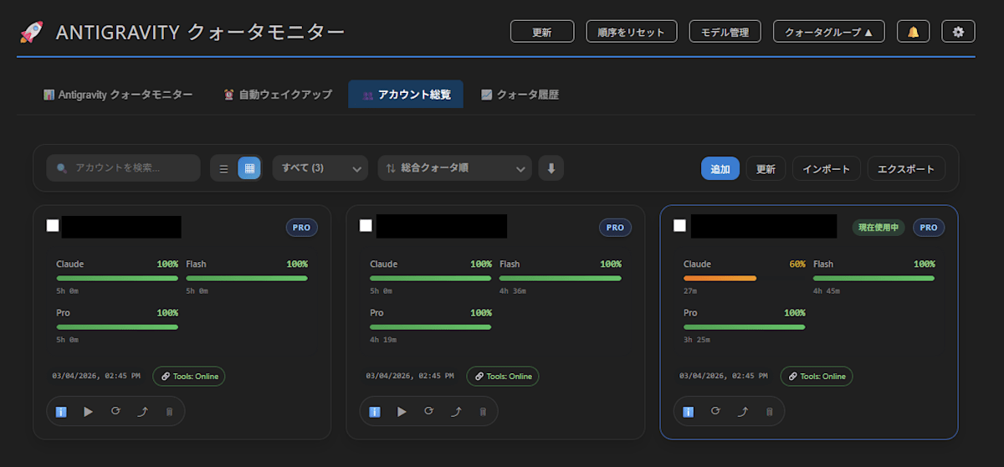Open the 総合クォータ順 sort dropdown
This screenshot has width=1004, height=467.
[455, 168]
